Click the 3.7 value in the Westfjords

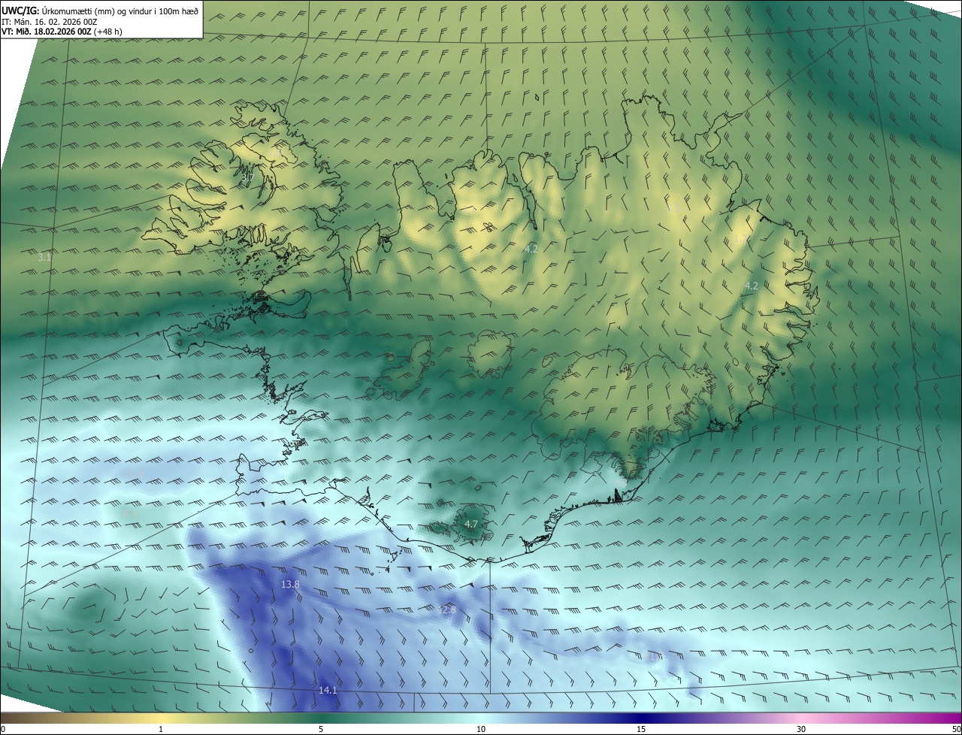pyautogui.click(x=247, y=177)
